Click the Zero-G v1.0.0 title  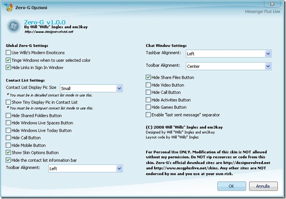point(45,22)
